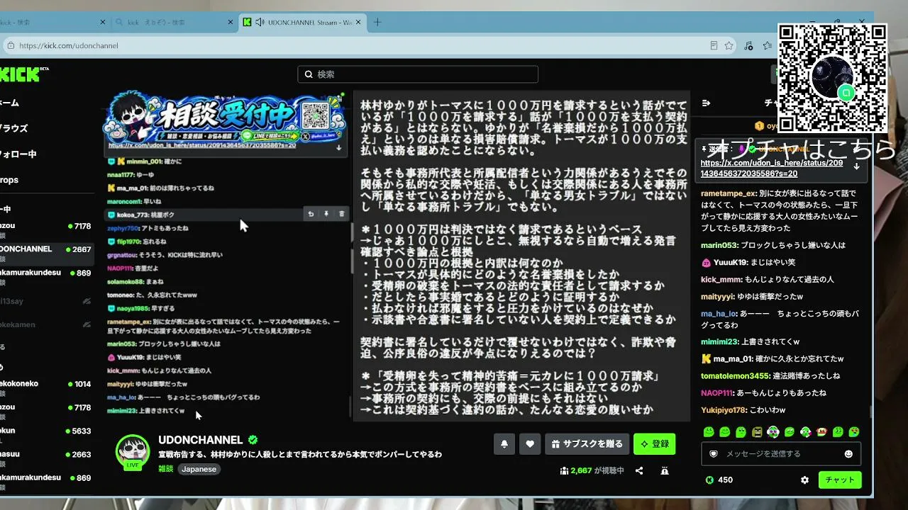Click the ホーム sidebar item
This screenshot has width=908, height=510.
click(9, 103)
